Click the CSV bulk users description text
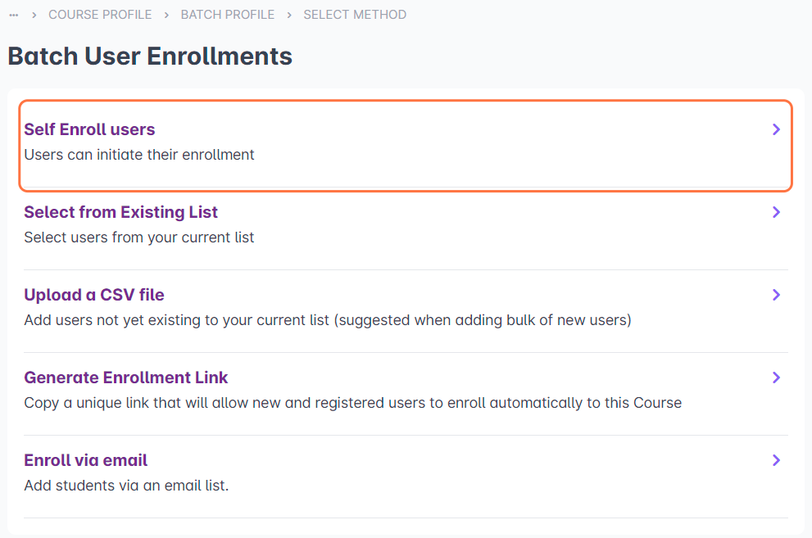Screen dimensions: 812x538 point(328,320)
